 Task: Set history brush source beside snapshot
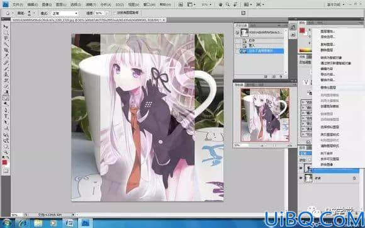tap(237, 33)
